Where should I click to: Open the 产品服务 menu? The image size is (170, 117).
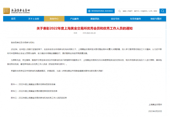click(x=74, y=19)
